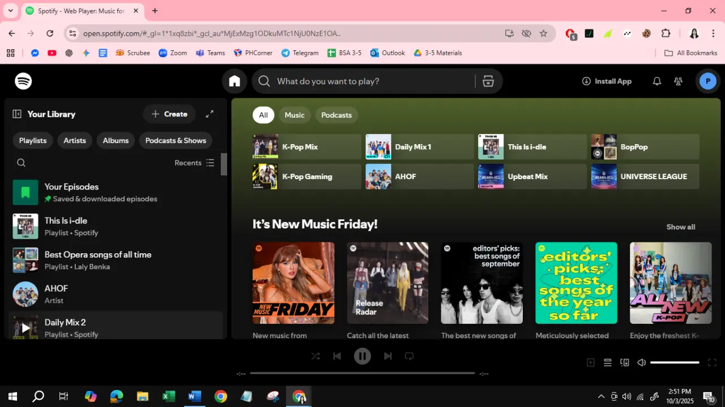Open the Now Playing view
725x407 pixels.
coord(591,363)
